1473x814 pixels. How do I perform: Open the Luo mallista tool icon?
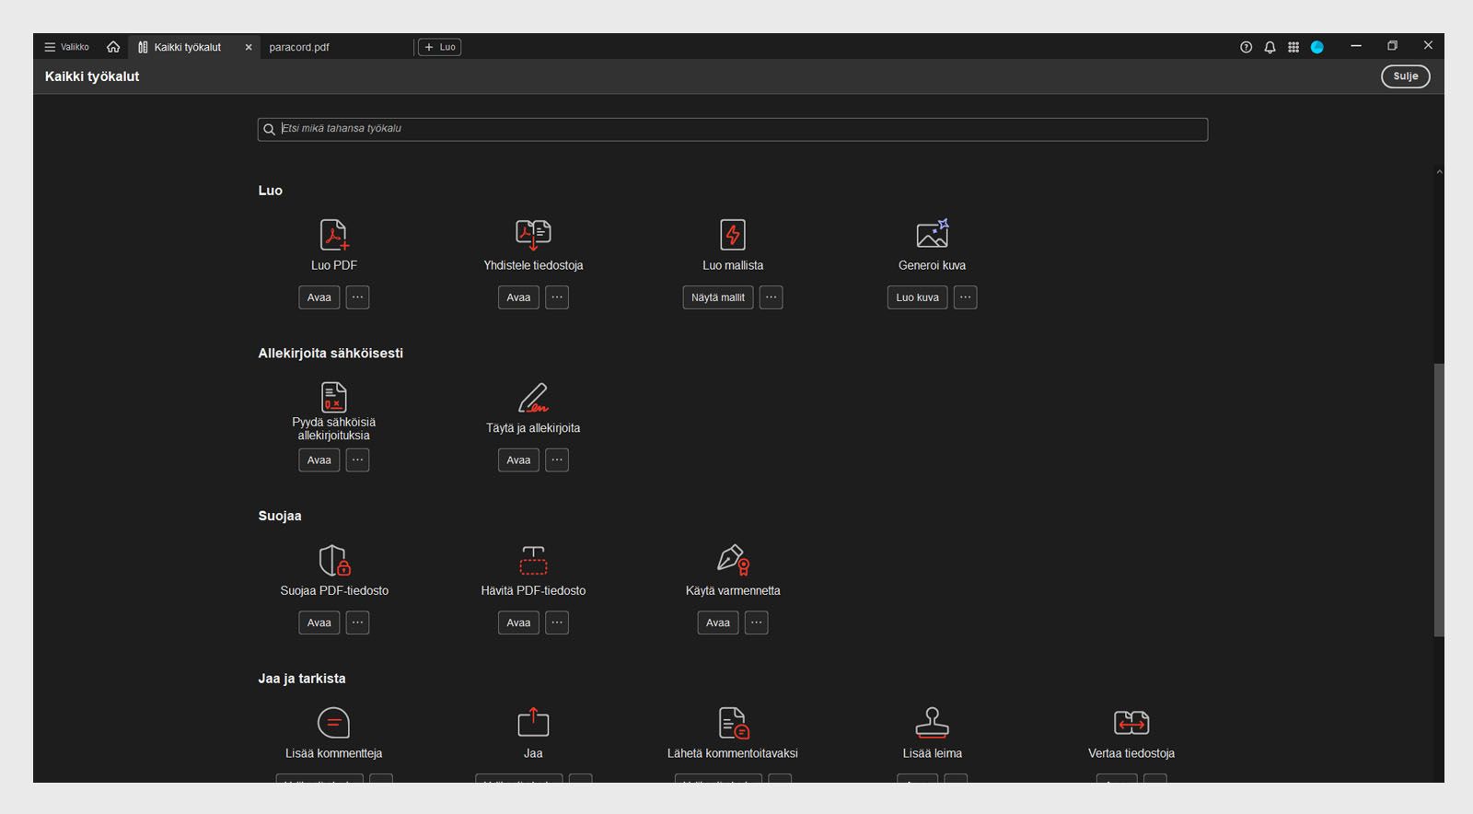[x=733, y=235]
